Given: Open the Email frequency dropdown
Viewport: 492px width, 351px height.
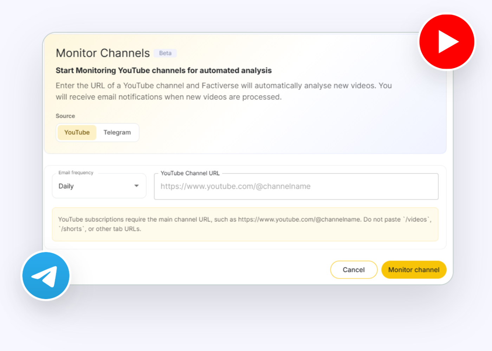Looking at the screenshot, I should click(99, 186).
